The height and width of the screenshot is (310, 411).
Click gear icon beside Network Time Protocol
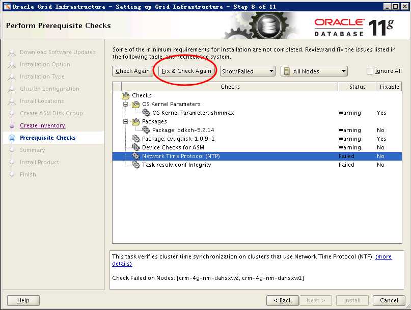tap(136, 156)
